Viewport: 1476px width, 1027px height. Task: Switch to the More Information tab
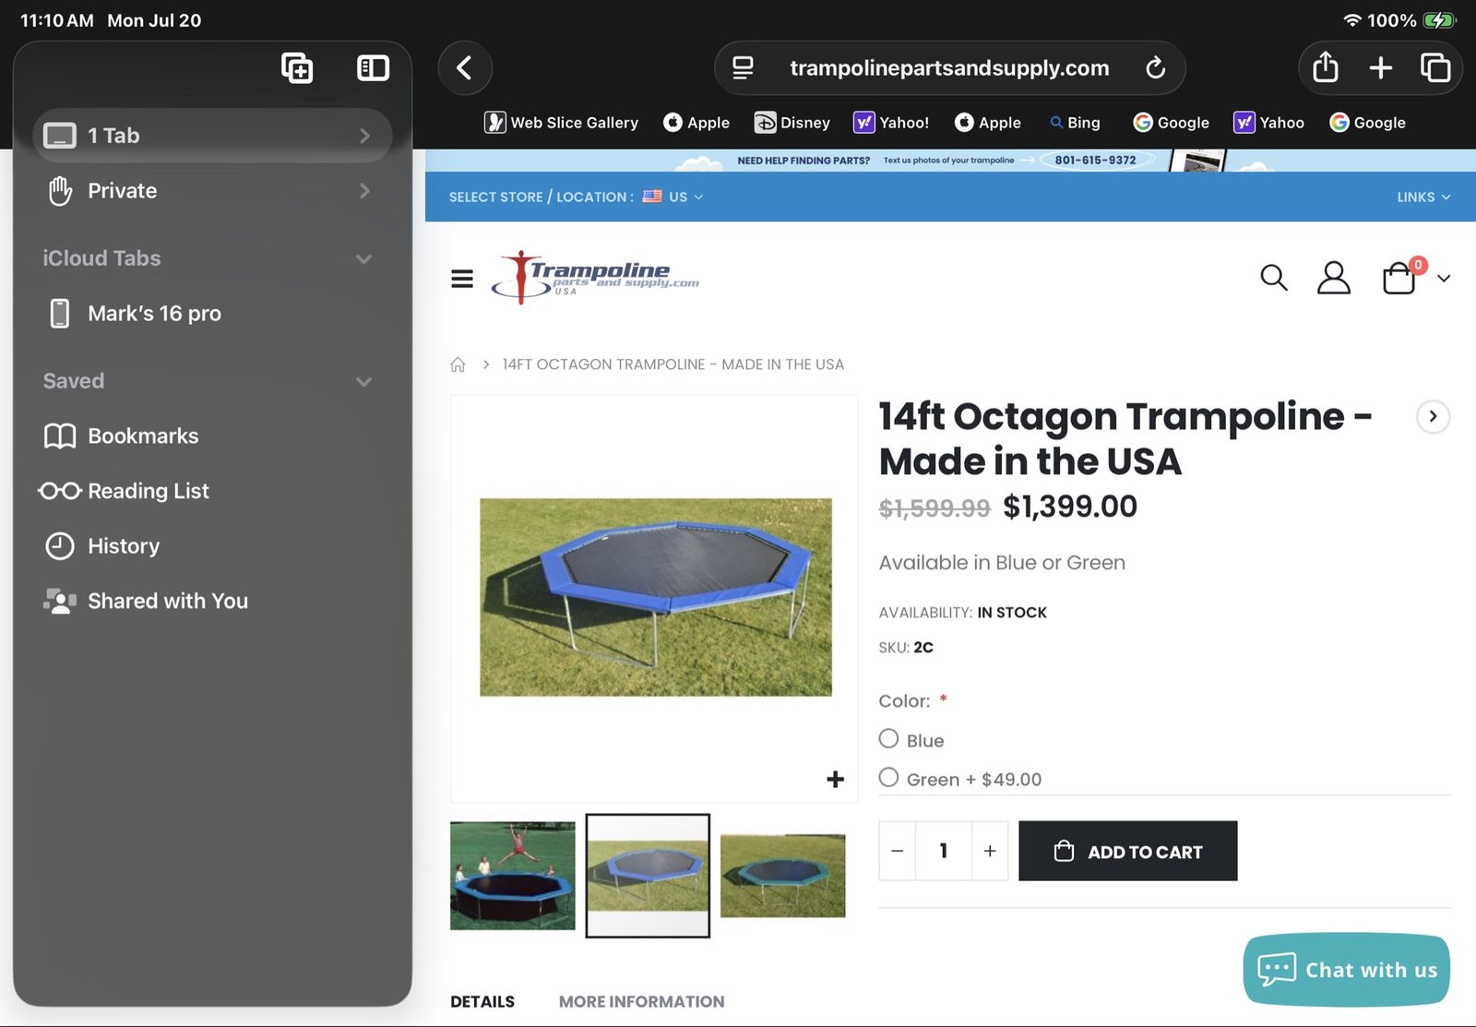point(641,1001)
